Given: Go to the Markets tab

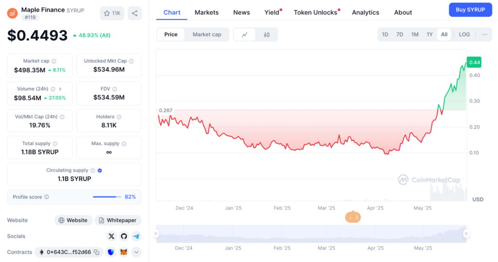Looking at the screenshot, I should [x=207, y=13].
